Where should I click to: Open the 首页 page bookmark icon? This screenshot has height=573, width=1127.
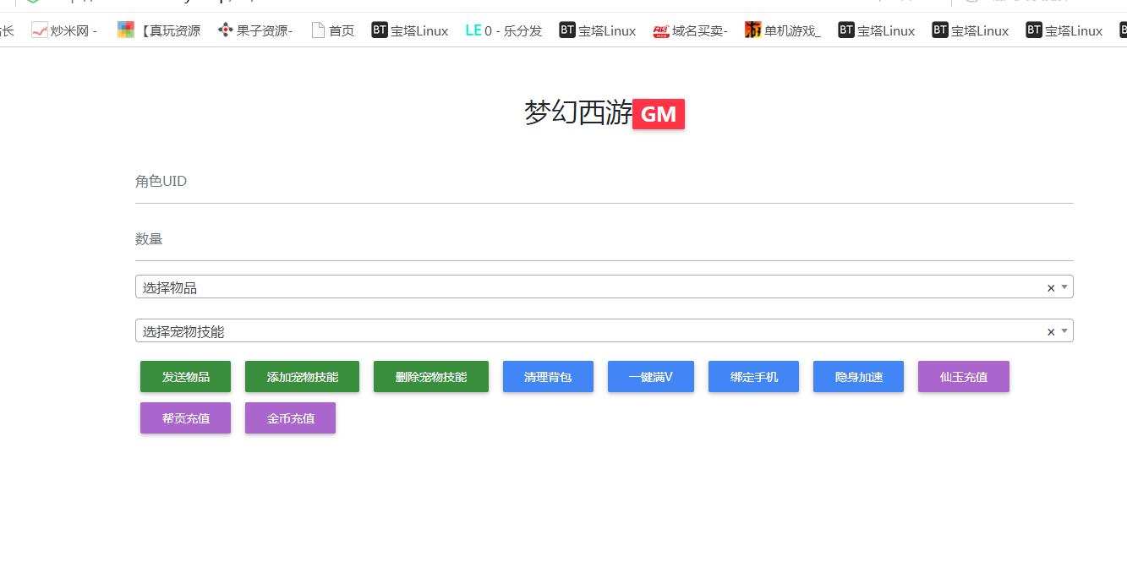coord(318,30)
